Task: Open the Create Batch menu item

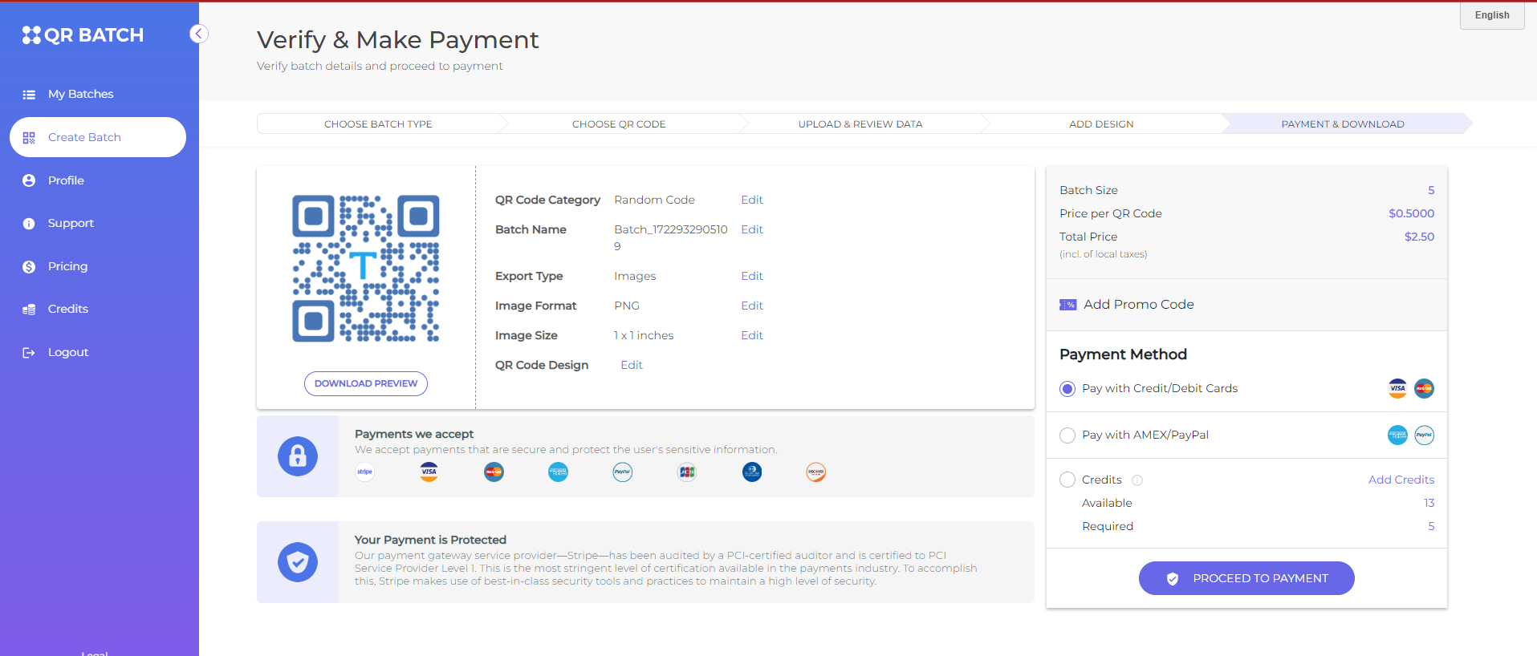Action: coord(98,137)
